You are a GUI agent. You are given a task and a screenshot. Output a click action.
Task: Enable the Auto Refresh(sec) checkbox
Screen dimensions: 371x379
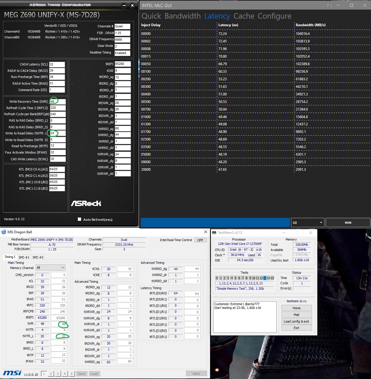click(80, 219)
